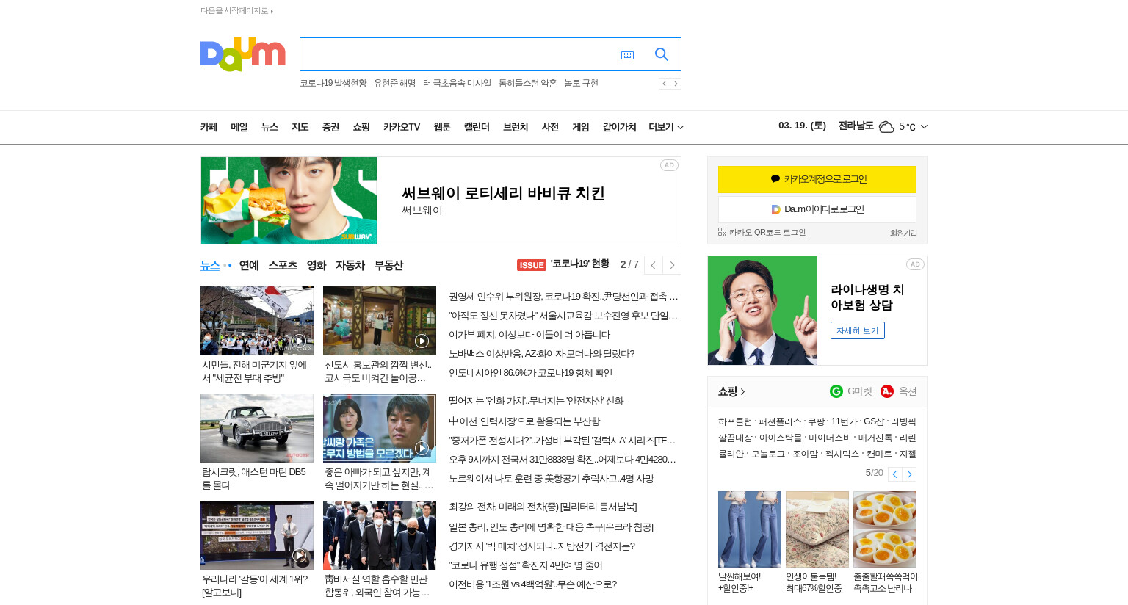Open 브런치 from the service menu
1128x605 pixels.
[516, 127]
